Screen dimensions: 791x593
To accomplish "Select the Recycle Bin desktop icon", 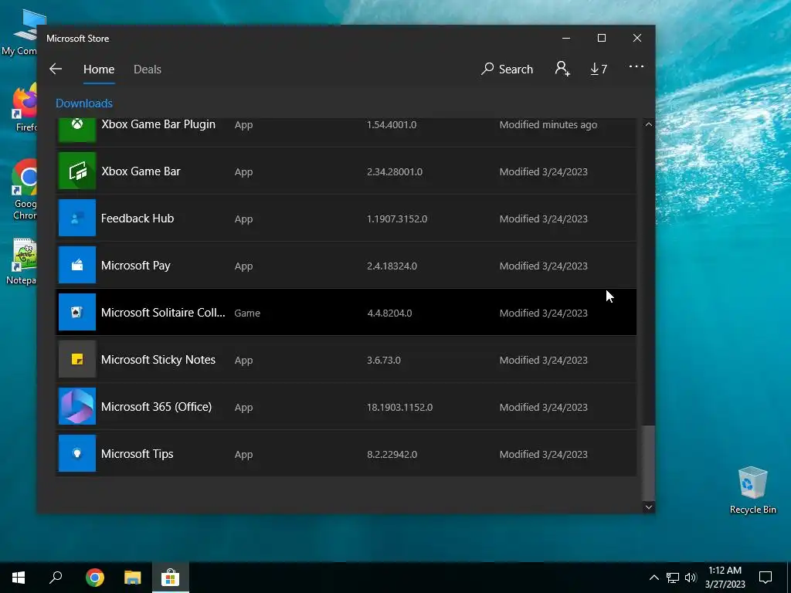I will [x=752, y=490].
